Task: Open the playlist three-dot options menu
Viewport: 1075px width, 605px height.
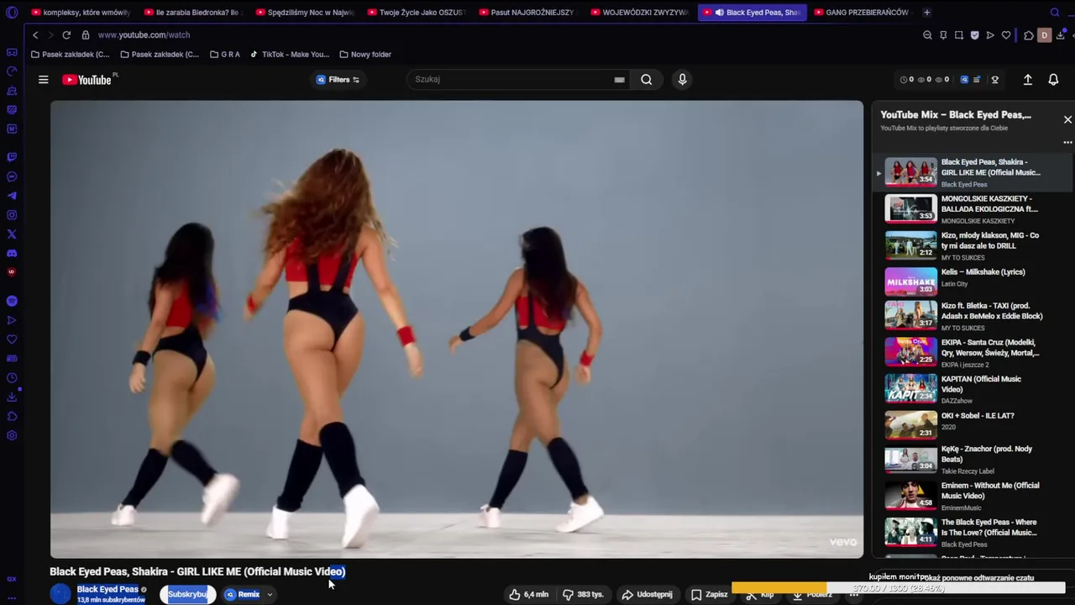Action: coord(1067,142)
